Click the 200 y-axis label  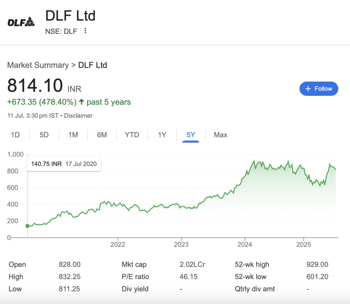click(13, 221)
